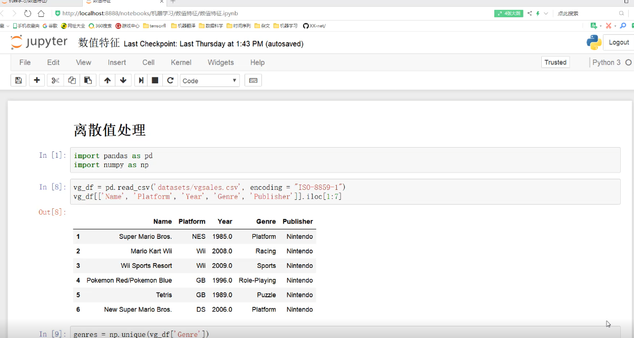Screen dimensions: 634x338
Task: Interrupt the kernel with stop icon
Action: [155, 80]
